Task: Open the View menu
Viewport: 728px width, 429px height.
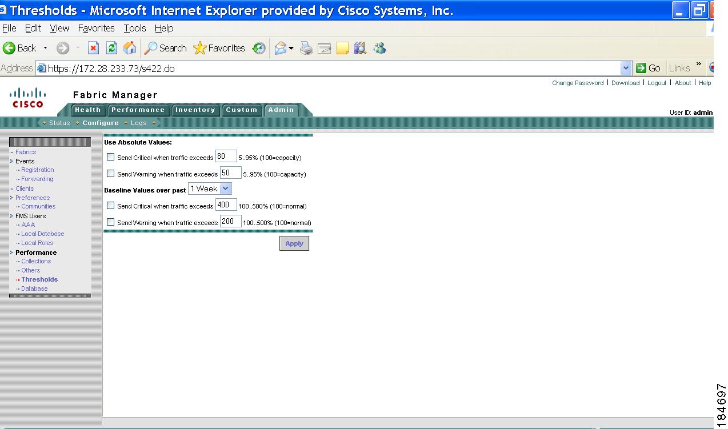Action: coord(59,28)
